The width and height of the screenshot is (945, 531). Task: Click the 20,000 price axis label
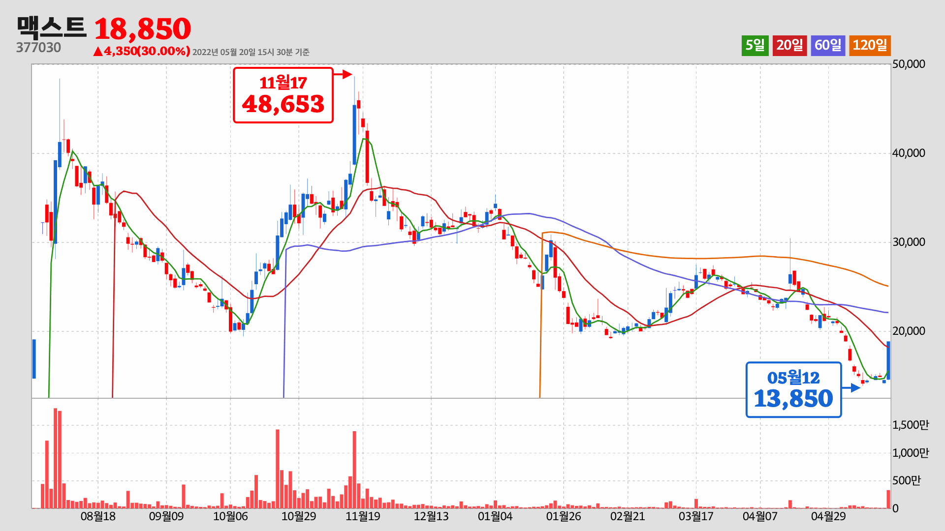click(x=909, y=331)
